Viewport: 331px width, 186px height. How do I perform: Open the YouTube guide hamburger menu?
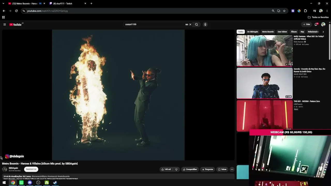[4, 25]
